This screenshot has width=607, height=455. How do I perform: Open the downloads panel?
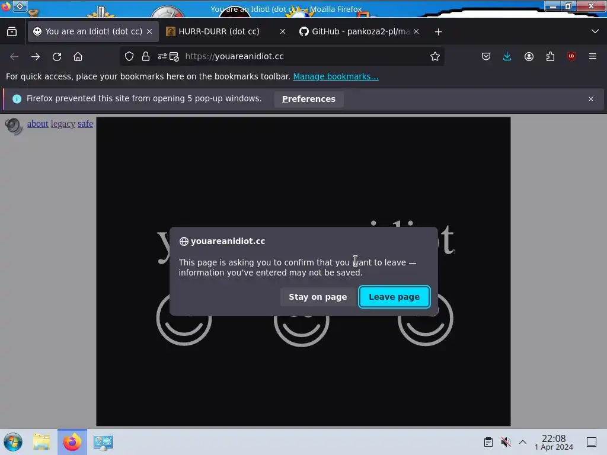click(507, 56)
